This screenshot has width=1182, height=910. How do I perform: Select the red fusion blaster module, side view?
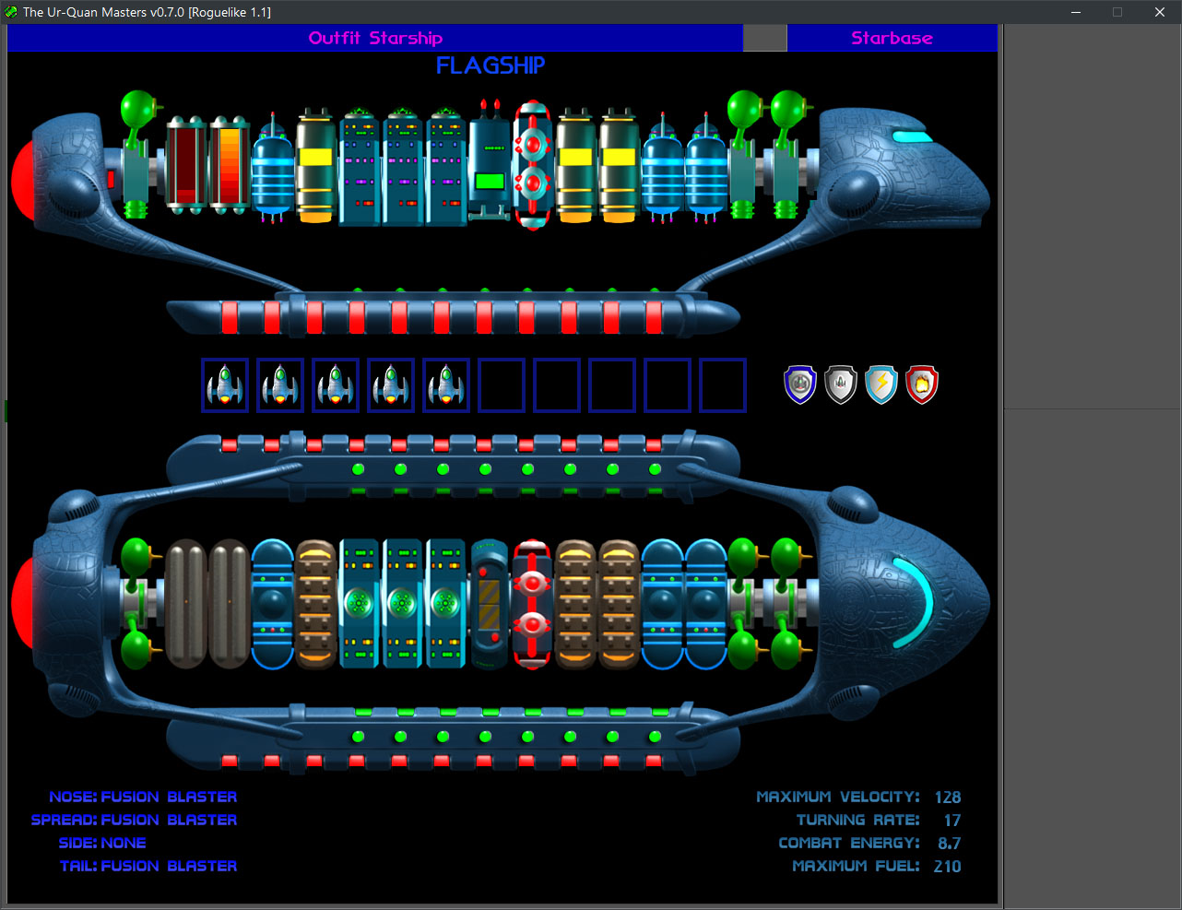[x=533, y=166]
